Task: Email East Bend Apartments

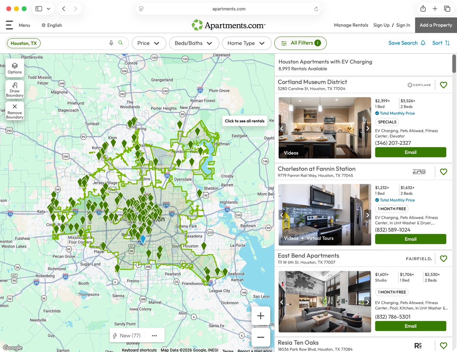Action: 410,326
